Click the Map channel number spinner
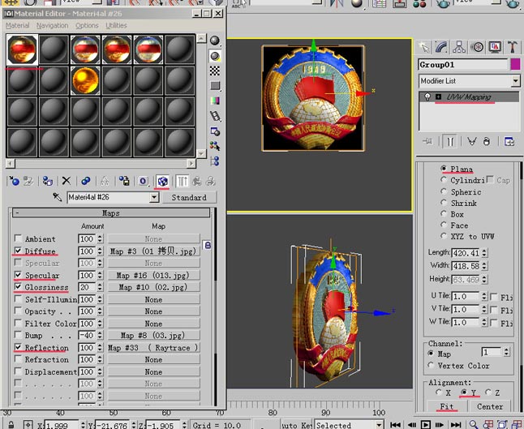 point(507,352)
